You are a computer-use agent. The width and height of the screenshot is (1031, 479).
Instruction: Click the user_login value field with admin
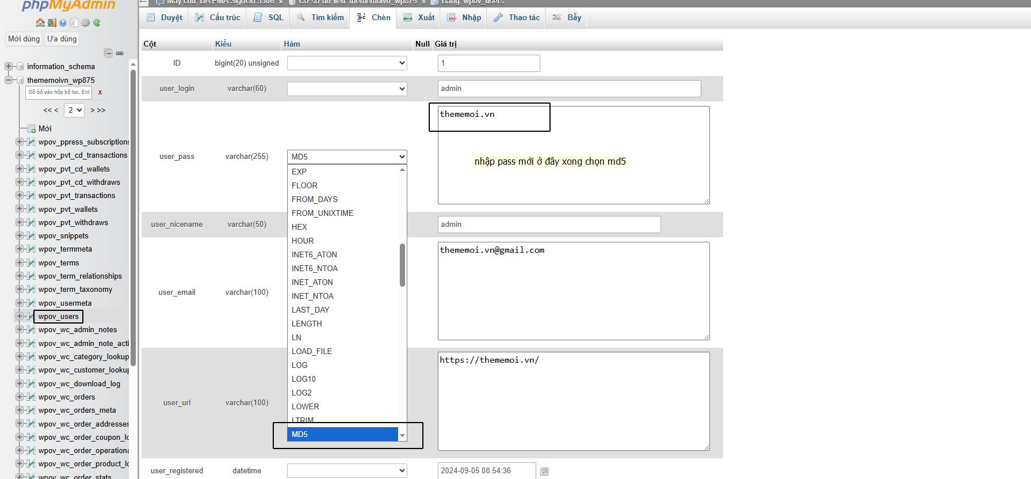(569, 89)
